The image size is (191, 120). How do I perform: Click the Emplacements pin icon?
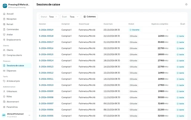pyautogui.click(x=4, y=40)
